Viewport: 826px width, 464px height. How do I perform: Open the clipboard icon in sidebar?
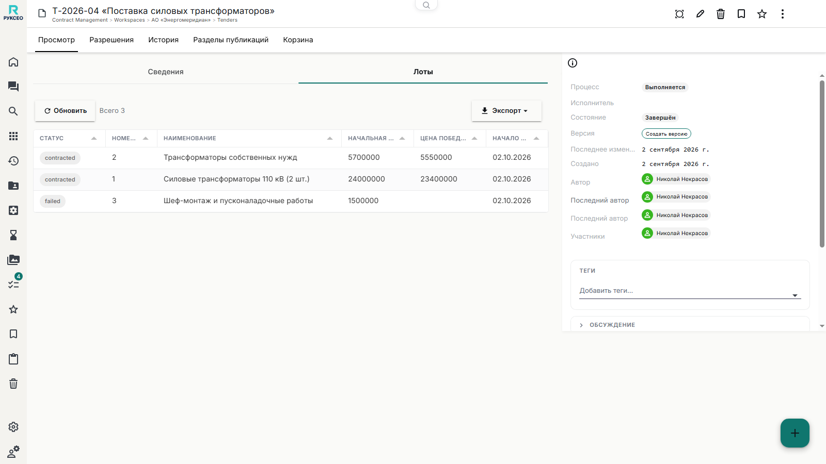click(13, 359)
